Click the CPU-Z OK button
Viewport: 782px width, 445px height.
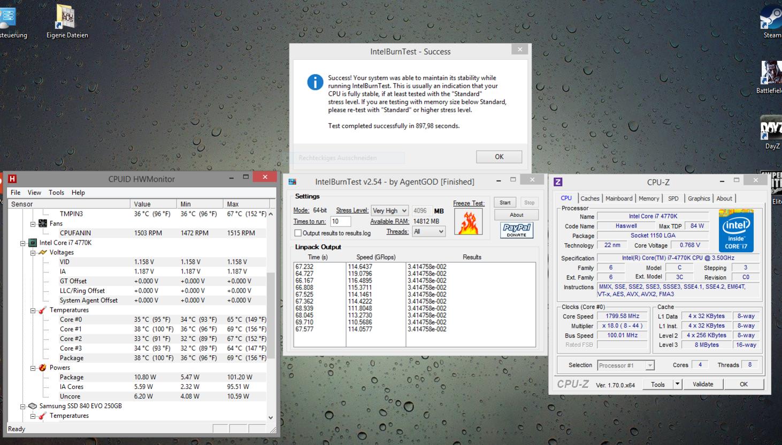pos(743,384)
